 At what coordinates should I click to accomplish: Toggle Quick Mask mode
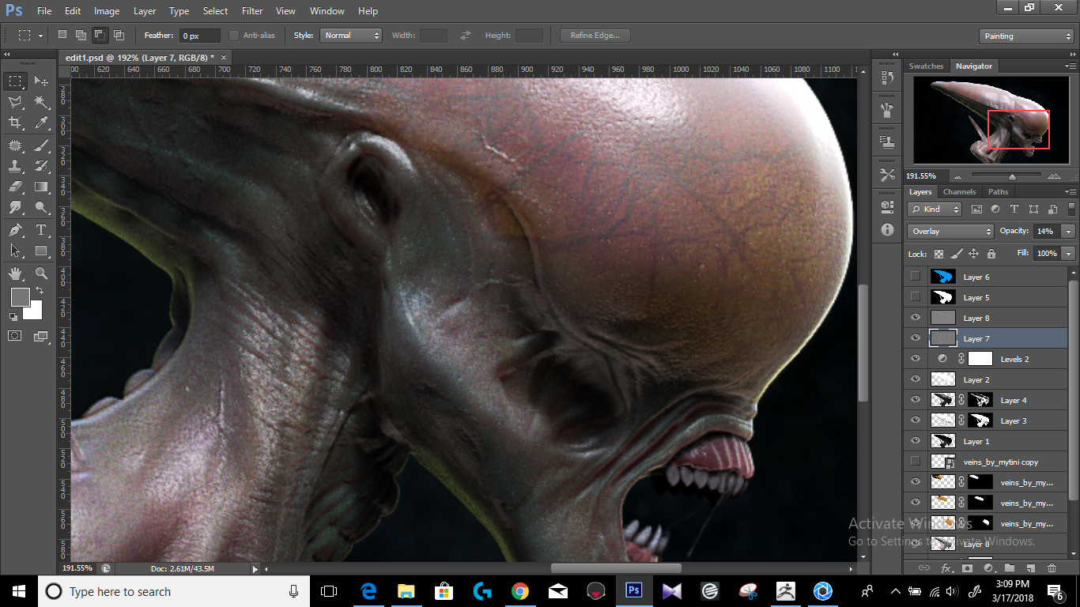tap(15, 336)
